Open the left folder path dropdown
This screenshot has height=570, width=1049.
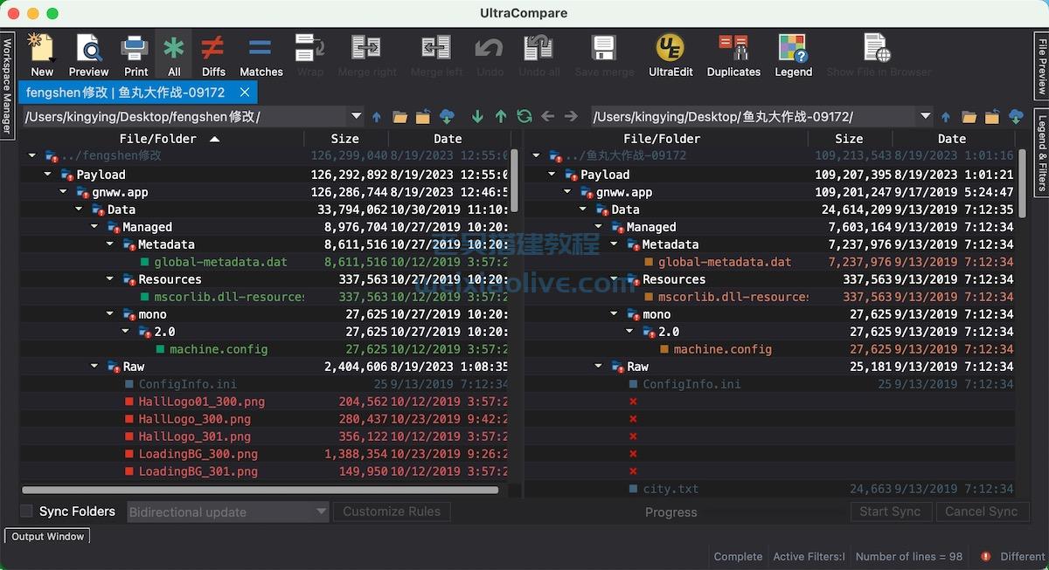click(x=356, y=113)
